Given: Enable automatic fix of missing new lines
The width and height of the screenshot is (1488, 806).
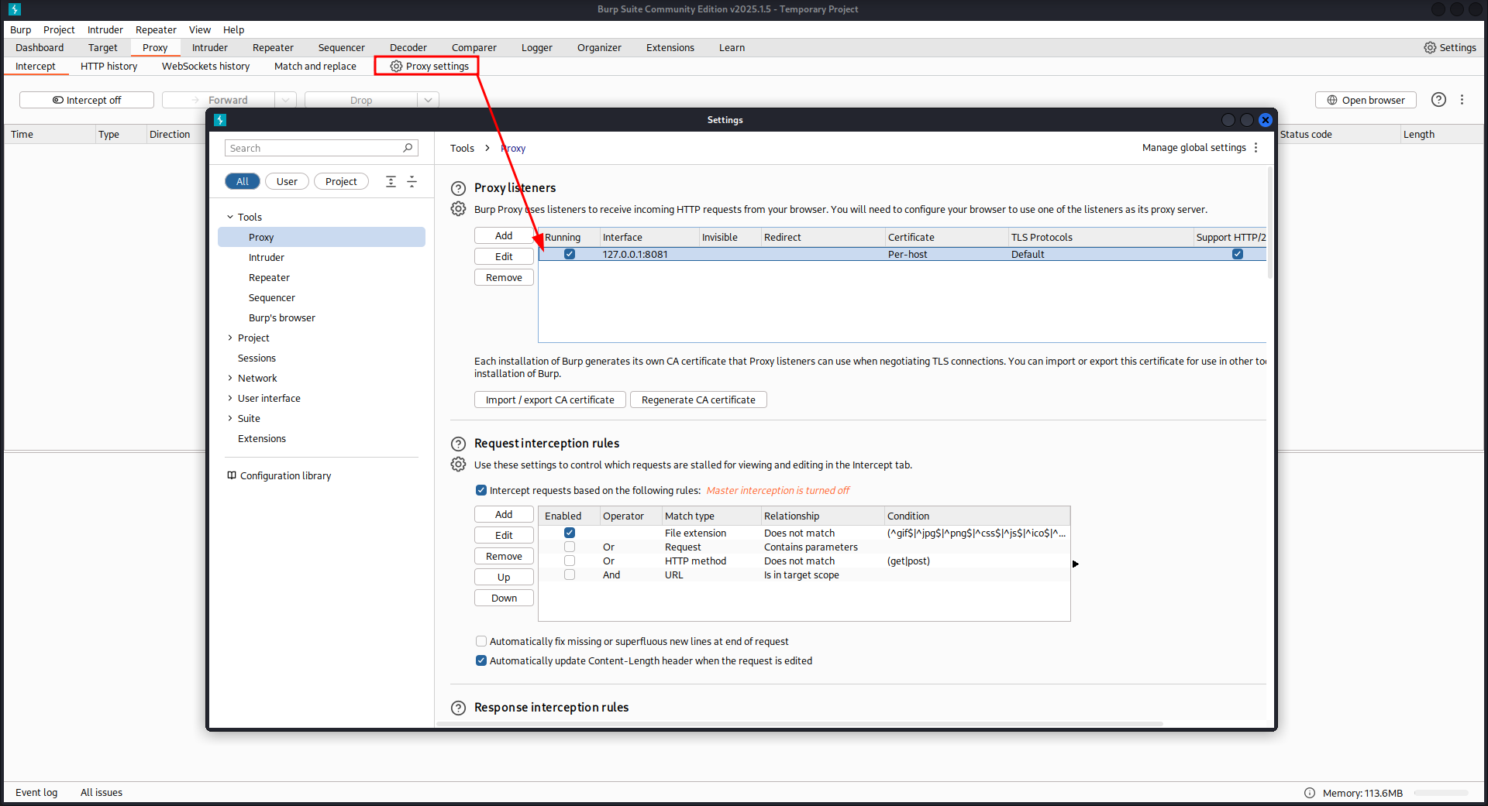Looking at the screenshot, I should (481, 641).
